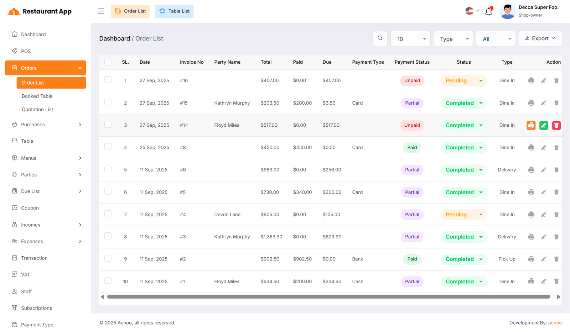Check the select-all checkbox in table header
This screenshot has width=570, height=332.
click(x=108, y=62)
